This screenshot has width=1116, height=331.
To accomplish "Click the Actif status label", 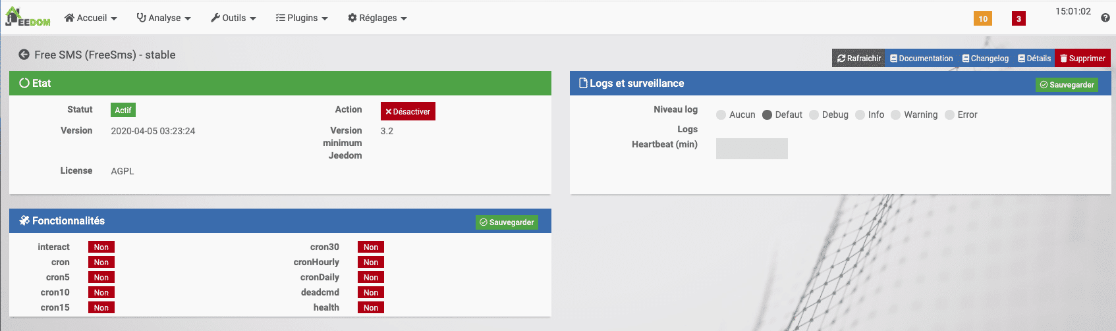I will coord(123,110).
